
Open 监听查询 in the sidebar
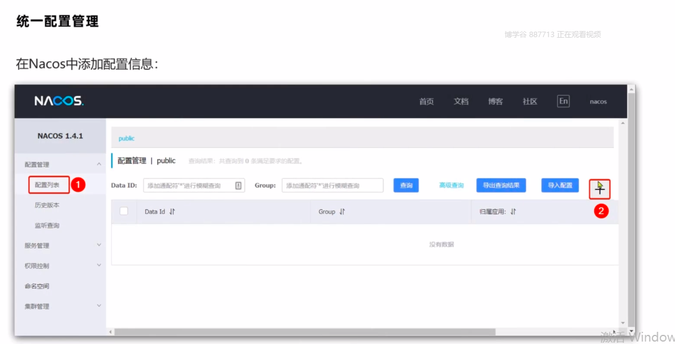[x=47, y=225]
